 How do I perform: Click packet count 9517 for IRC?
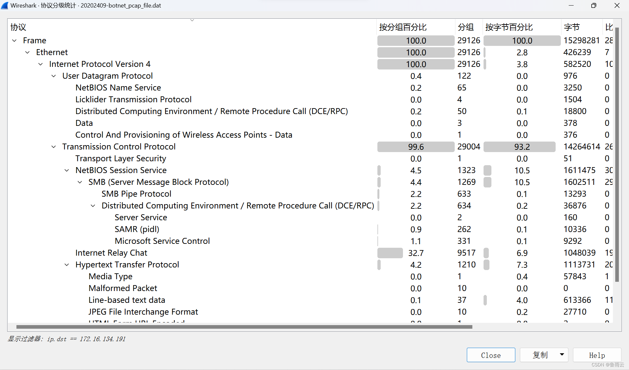(467, 253)
